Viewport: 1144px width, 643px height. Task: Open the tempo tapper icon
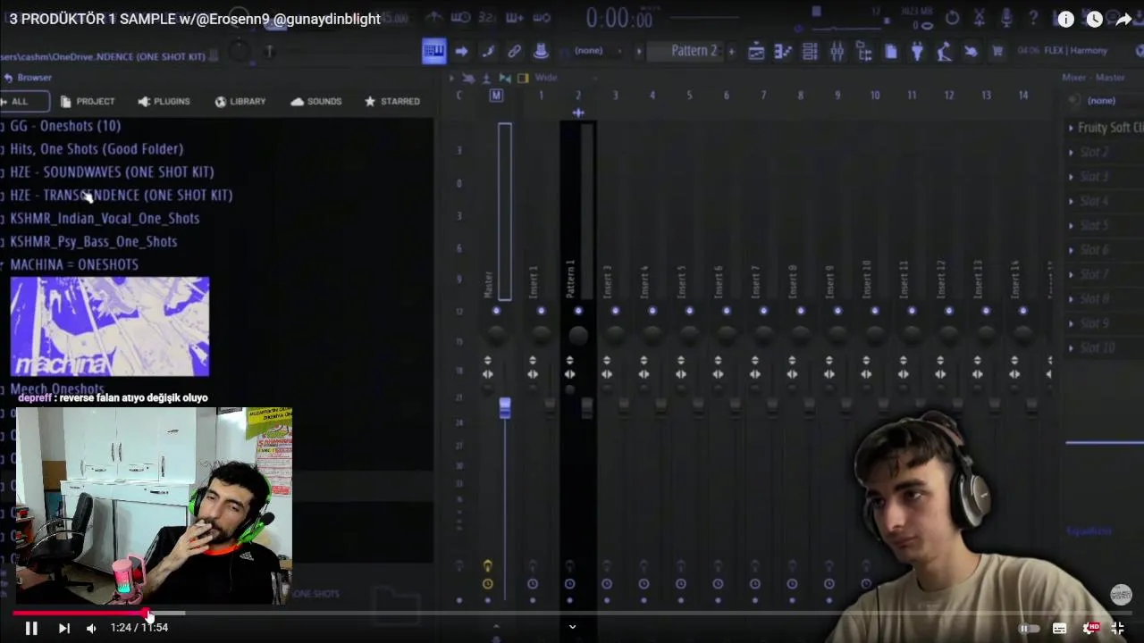944,52
